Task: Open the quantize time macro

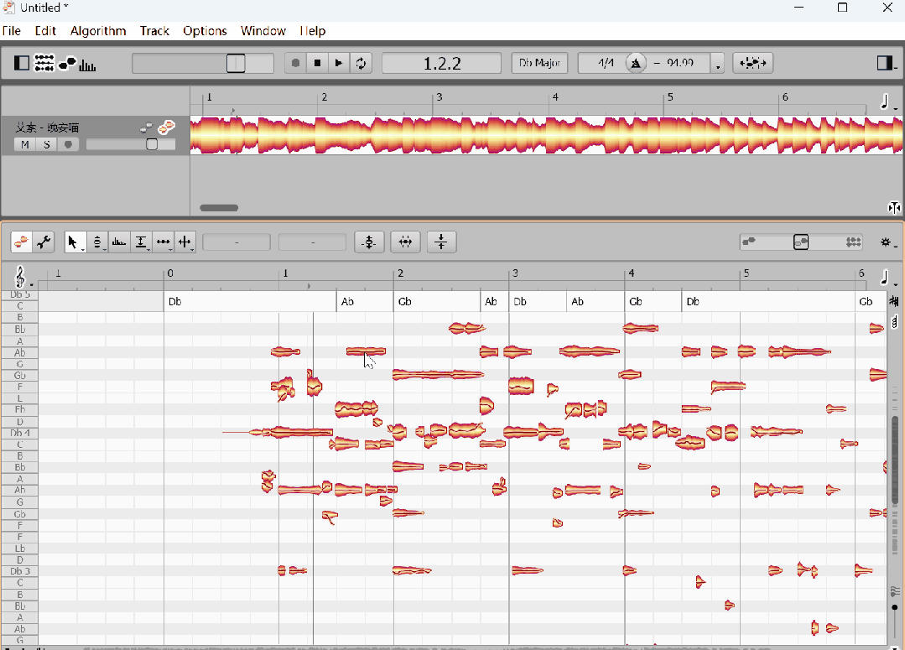Action: coord(405,242)
